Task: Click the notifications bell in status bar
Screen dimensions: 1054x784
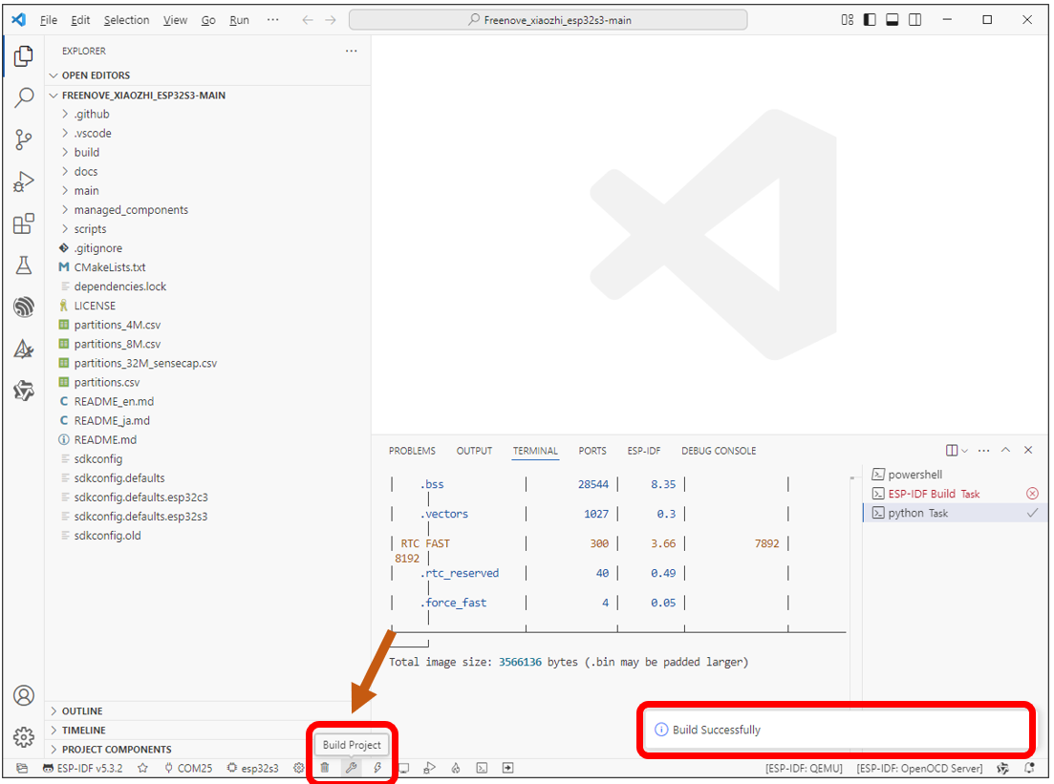Action: [x=1029, y=768]
